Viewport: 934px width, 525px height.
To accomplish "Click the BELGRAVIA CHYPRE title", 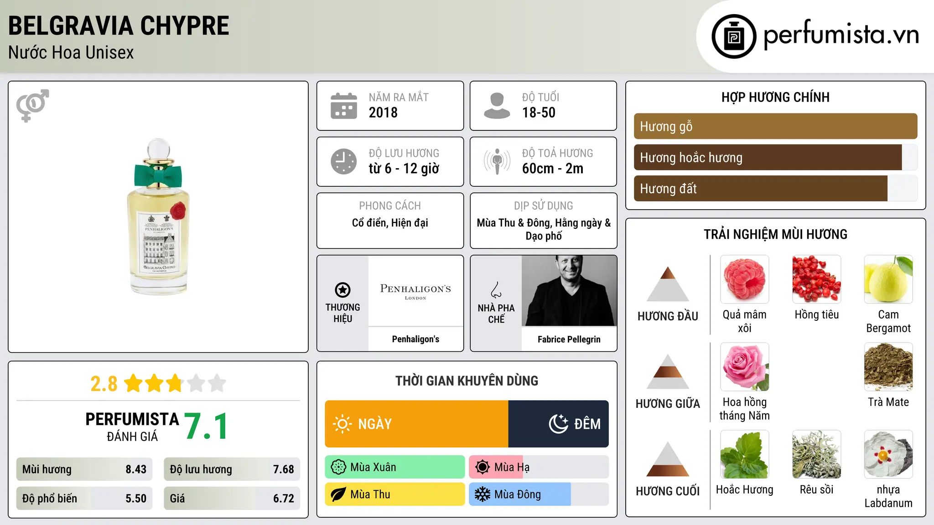I will point(119,26).
